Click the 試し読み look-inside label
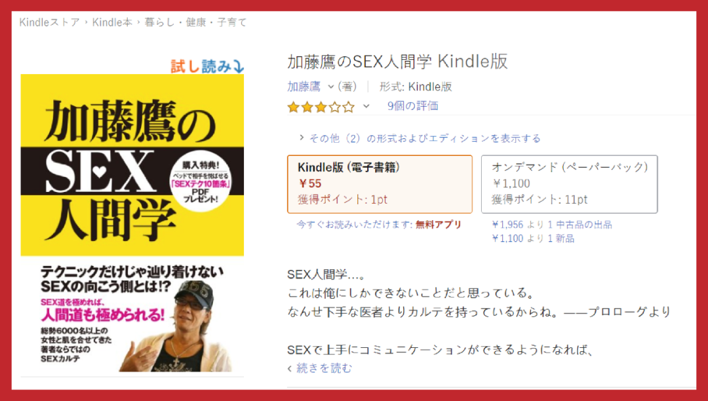Screen dimensions: 708x401 (x=201, y=67)
